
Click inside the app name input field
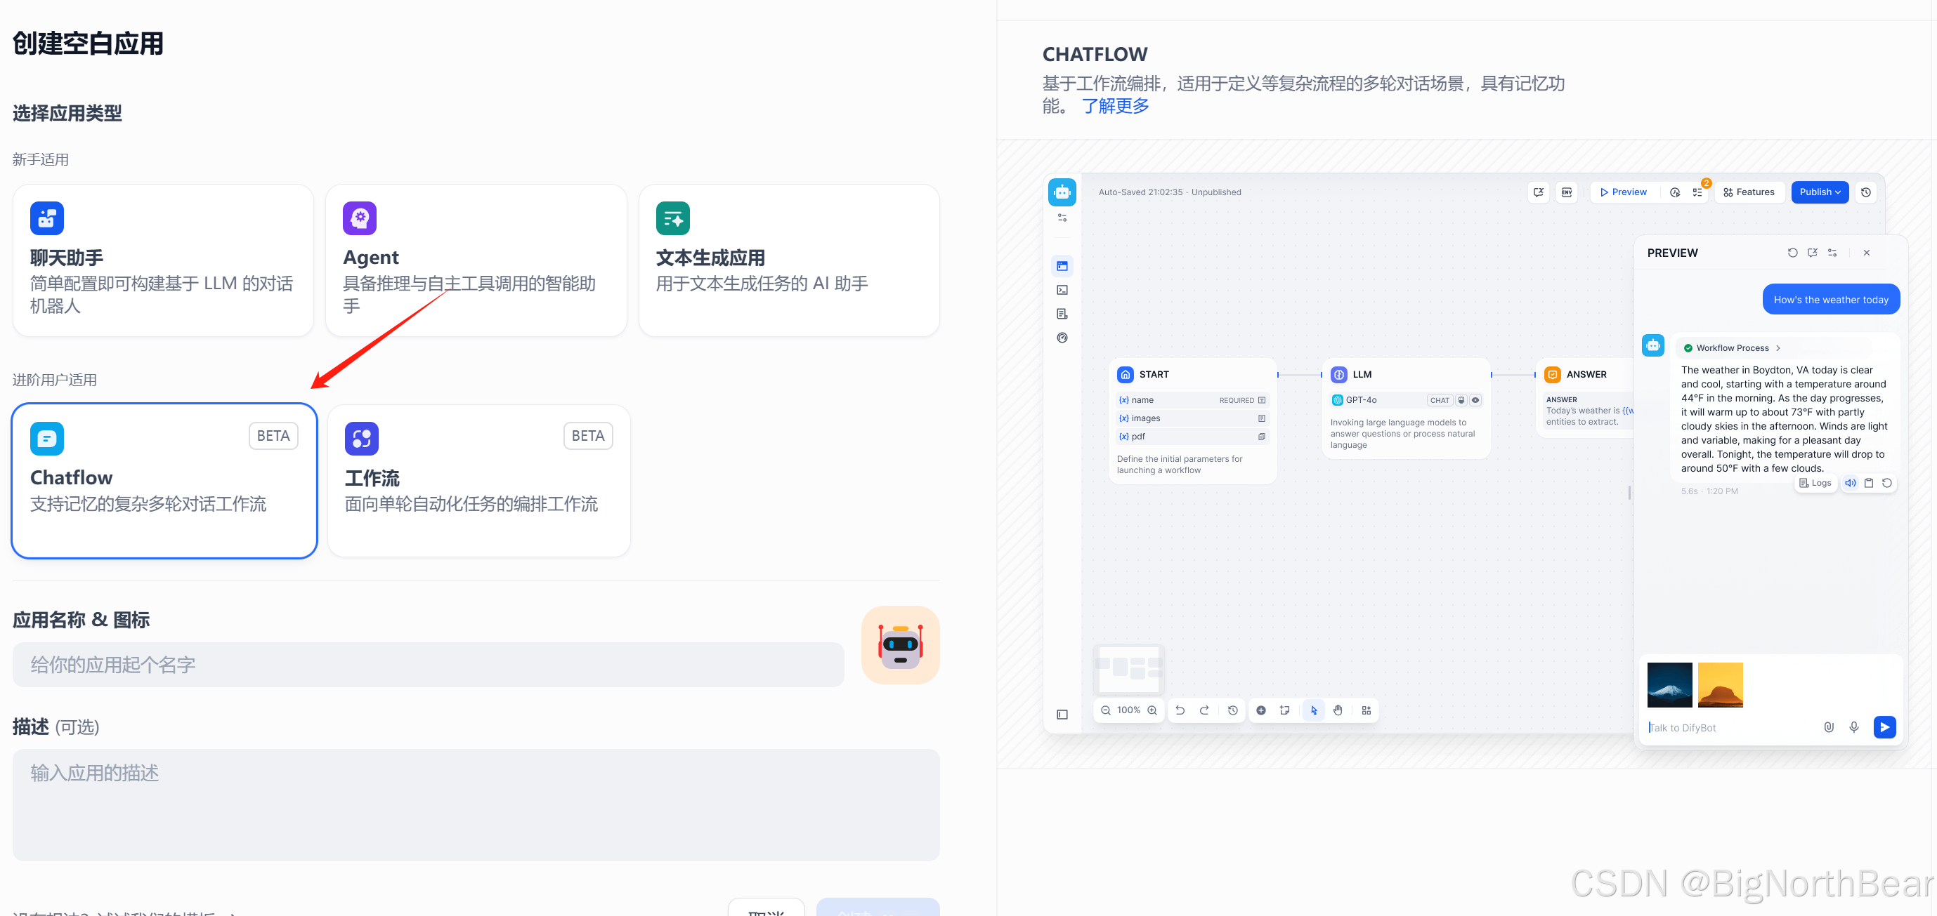click(x=429, y=664)
